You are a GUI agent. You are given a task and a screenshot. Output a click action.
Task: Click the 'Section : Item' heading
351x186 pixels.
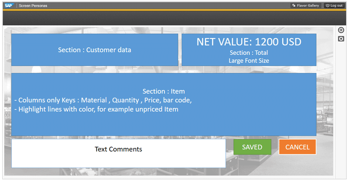coord(164,91)
